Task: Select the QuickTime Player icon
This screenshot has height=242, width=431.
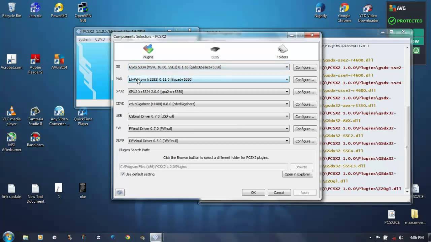Action: [83, 116]
